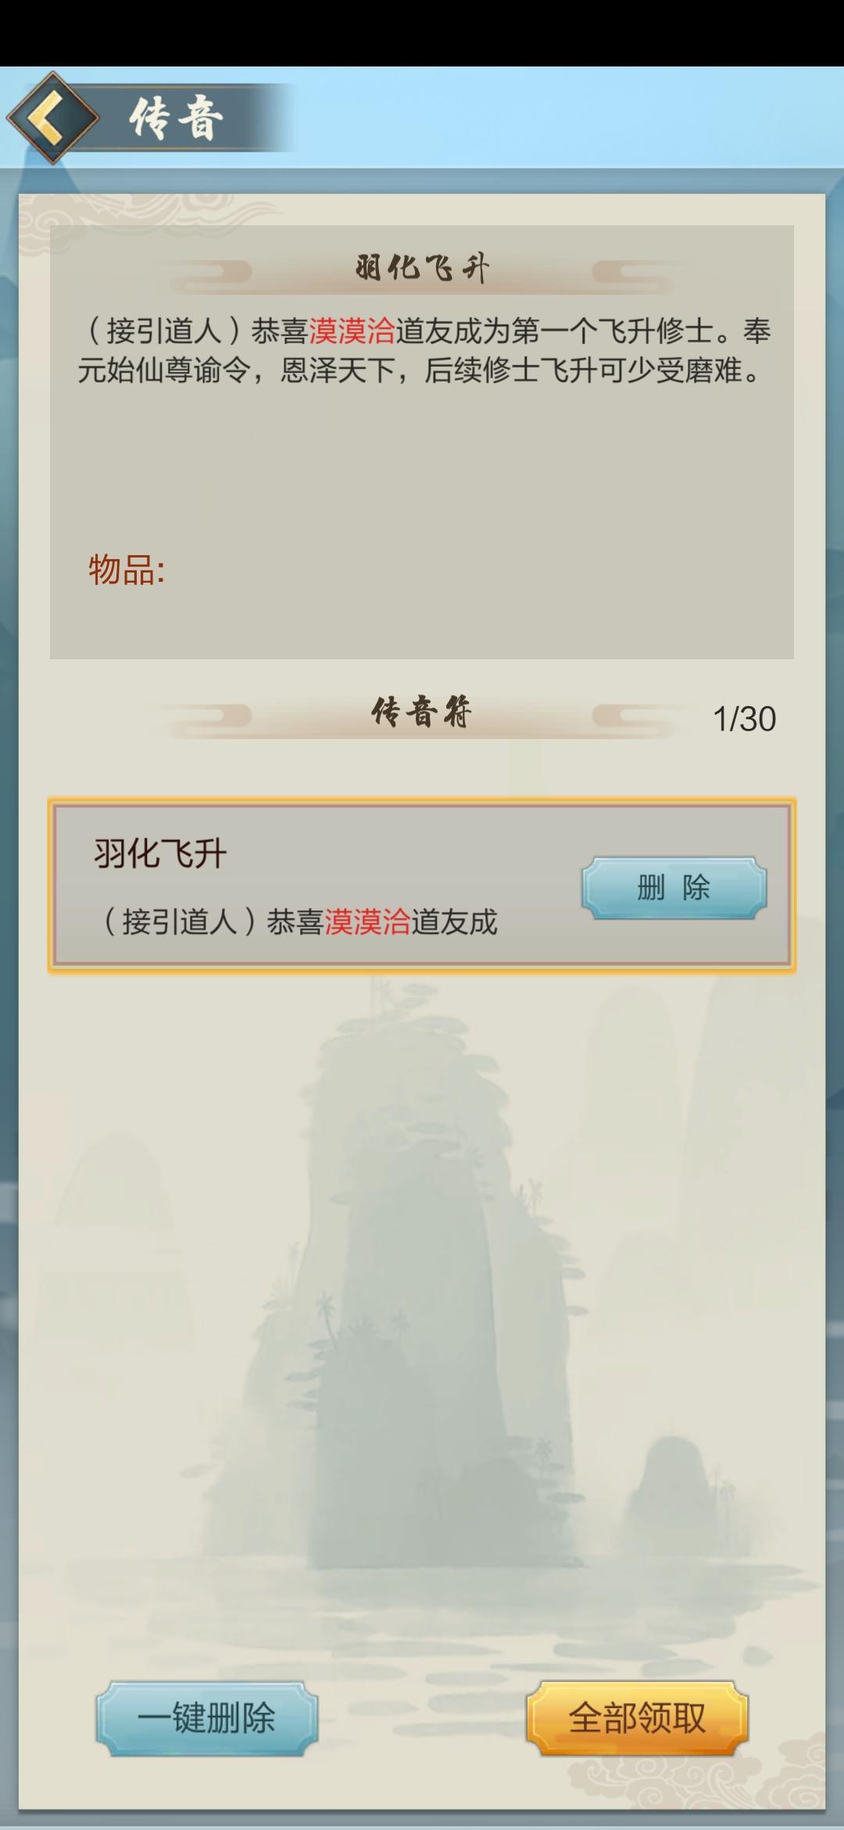
Task: Tap the 一键删除 button
Action: tap(206, 1718)
